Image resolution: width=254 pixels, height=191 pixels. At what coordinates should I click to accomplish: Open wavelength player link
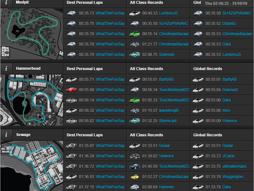[x=169, y=111]
